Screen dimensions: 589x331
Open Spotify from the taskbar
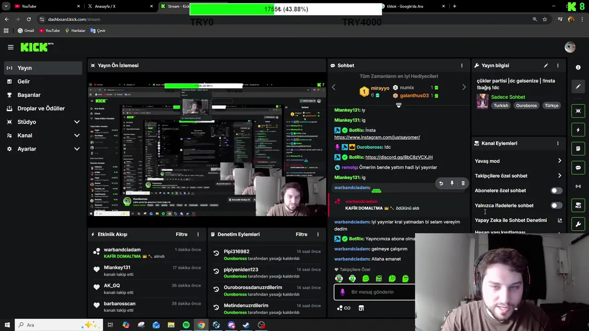pyautogui.click(x=186, y=325)
